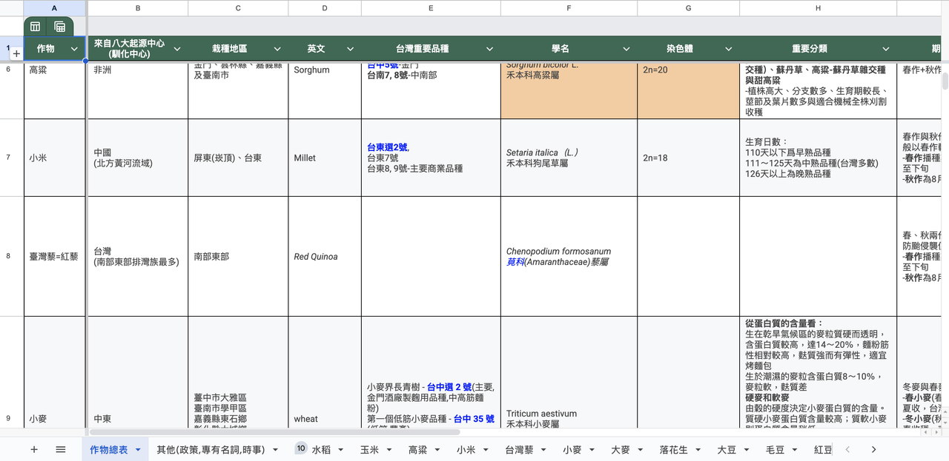949x461 pixels.
Task: Select column E header
Action: coord(431,7)
